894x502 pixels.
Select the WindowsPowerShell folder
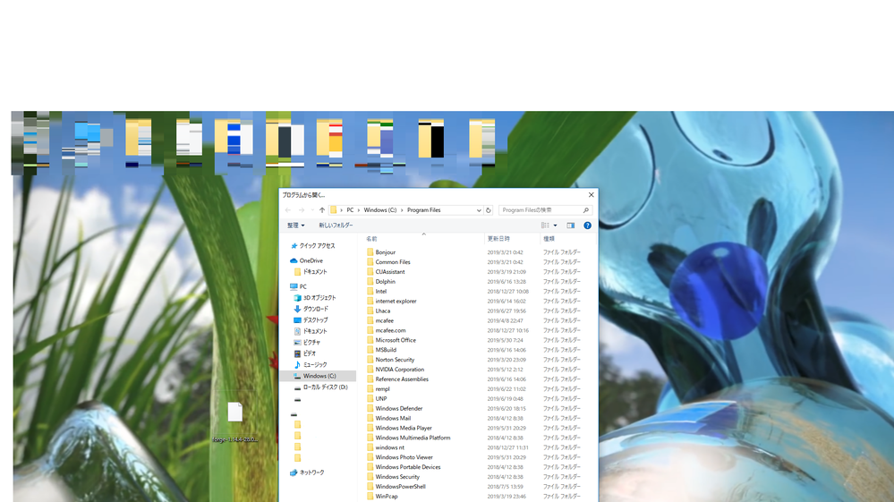click(x=400, y=487)
